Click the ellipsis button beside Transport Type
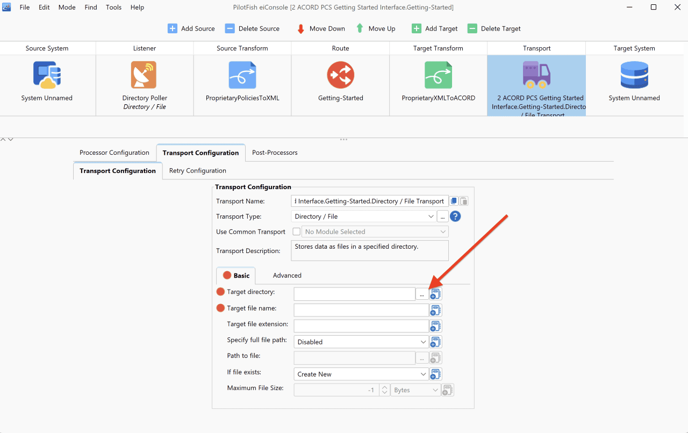The width and height of the screenshot is (688, 433). click(442, 216)
